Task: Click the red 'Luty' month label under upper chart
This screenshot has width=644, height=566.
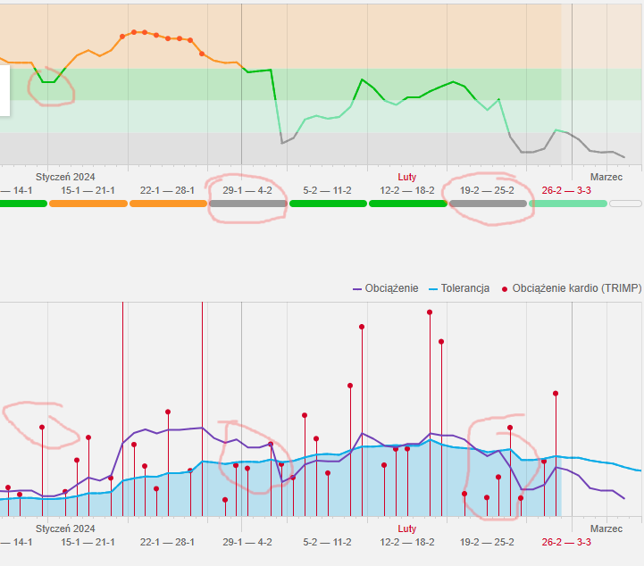Action: click(407, 177)
